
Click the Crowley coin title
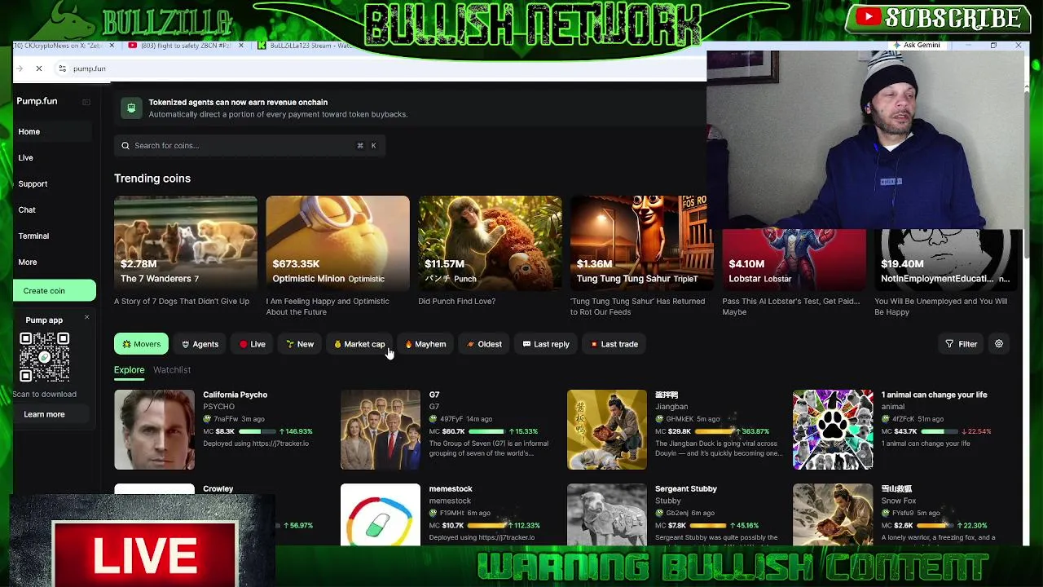(x=218, y=488)
